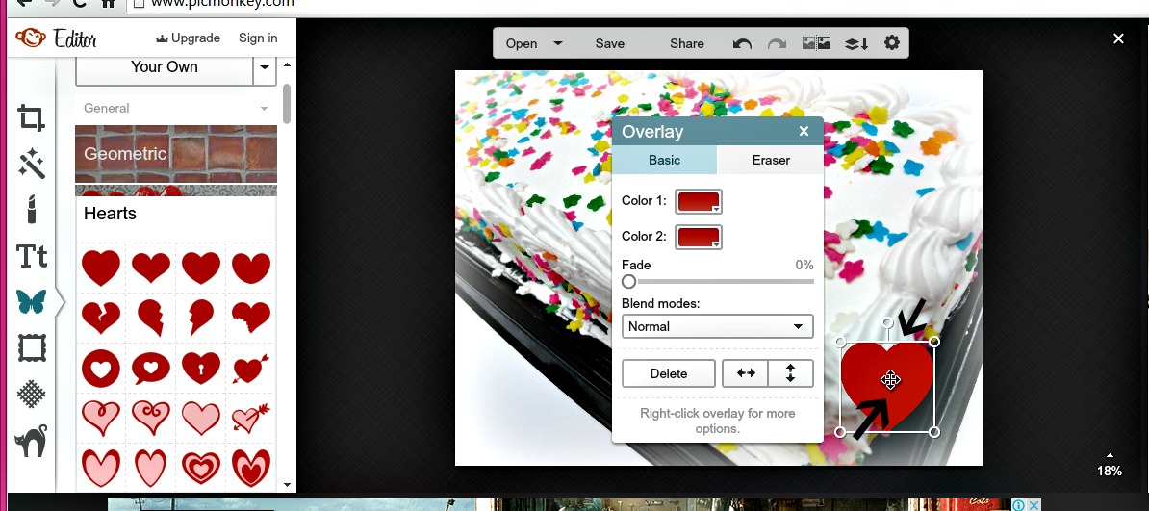The width and height of the screenshot is (1149, 511).
Task: Select the Overlays butterfly icon
Action: pos(32,301)
